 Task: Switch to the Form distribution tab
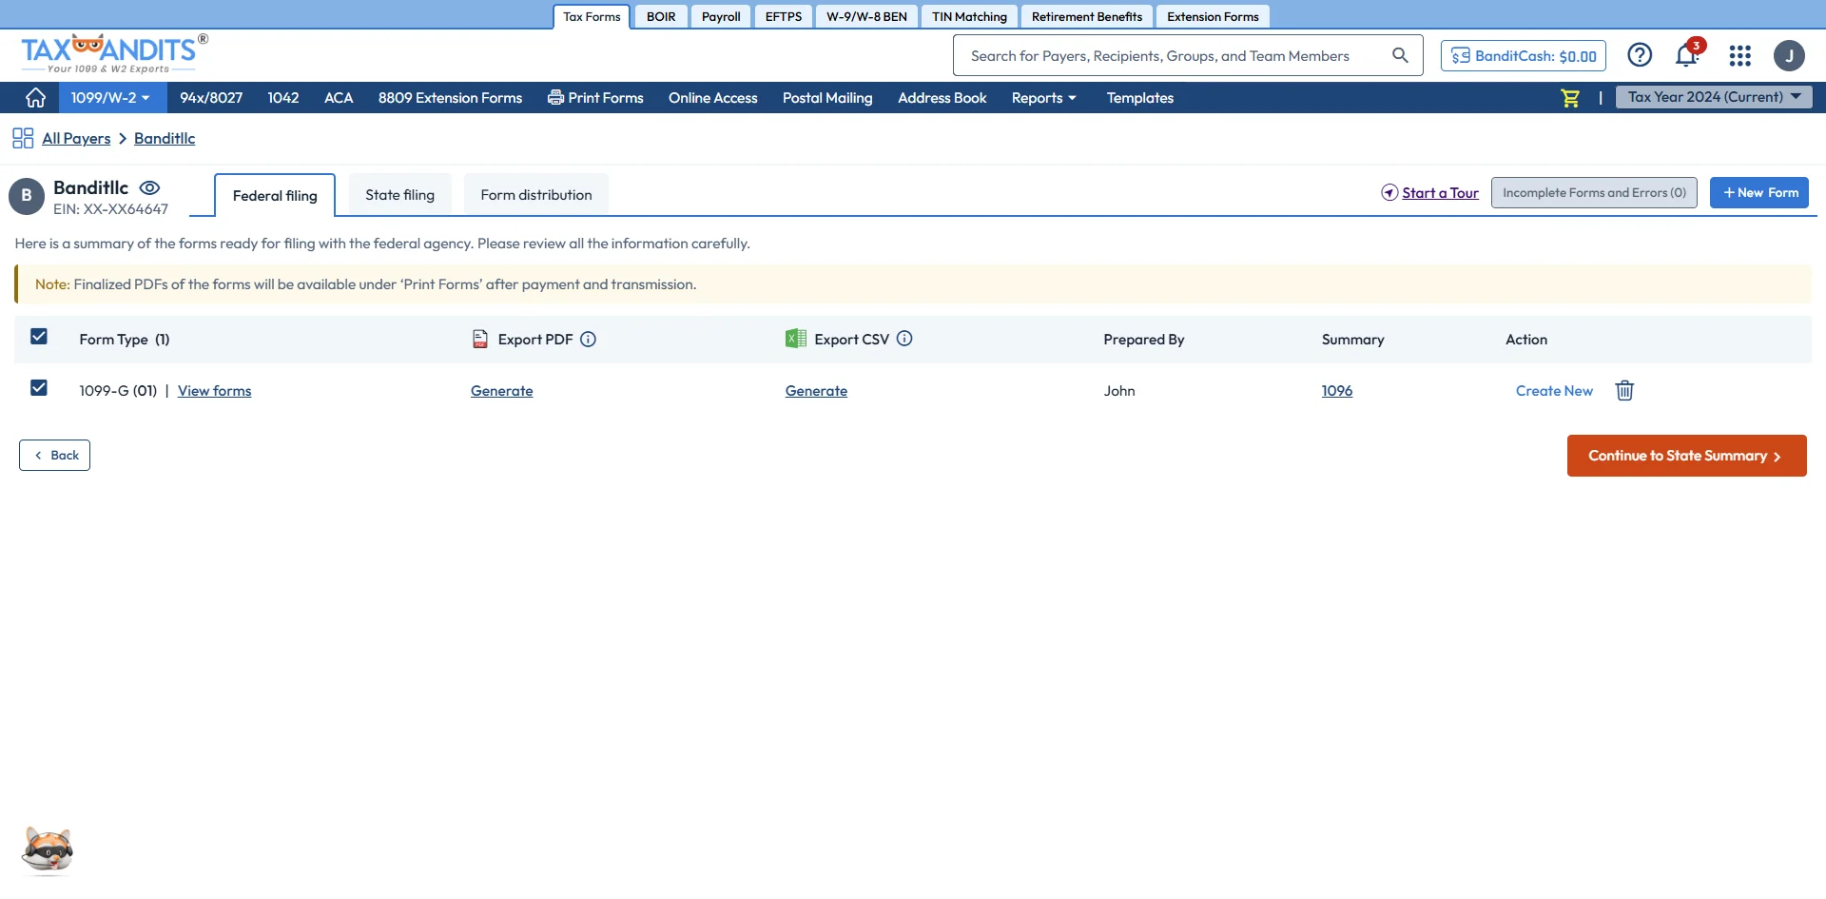536,194
